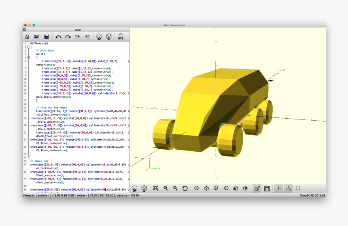Switch to the Top view

point(206,188)
